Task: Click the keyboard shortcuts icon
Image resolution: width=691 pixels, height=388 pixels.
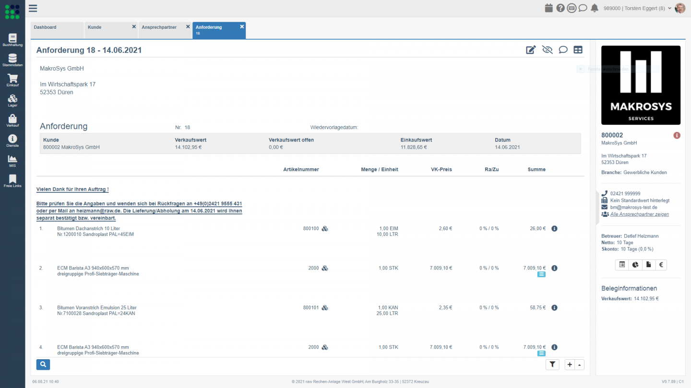Action: [x=572, y=8]
